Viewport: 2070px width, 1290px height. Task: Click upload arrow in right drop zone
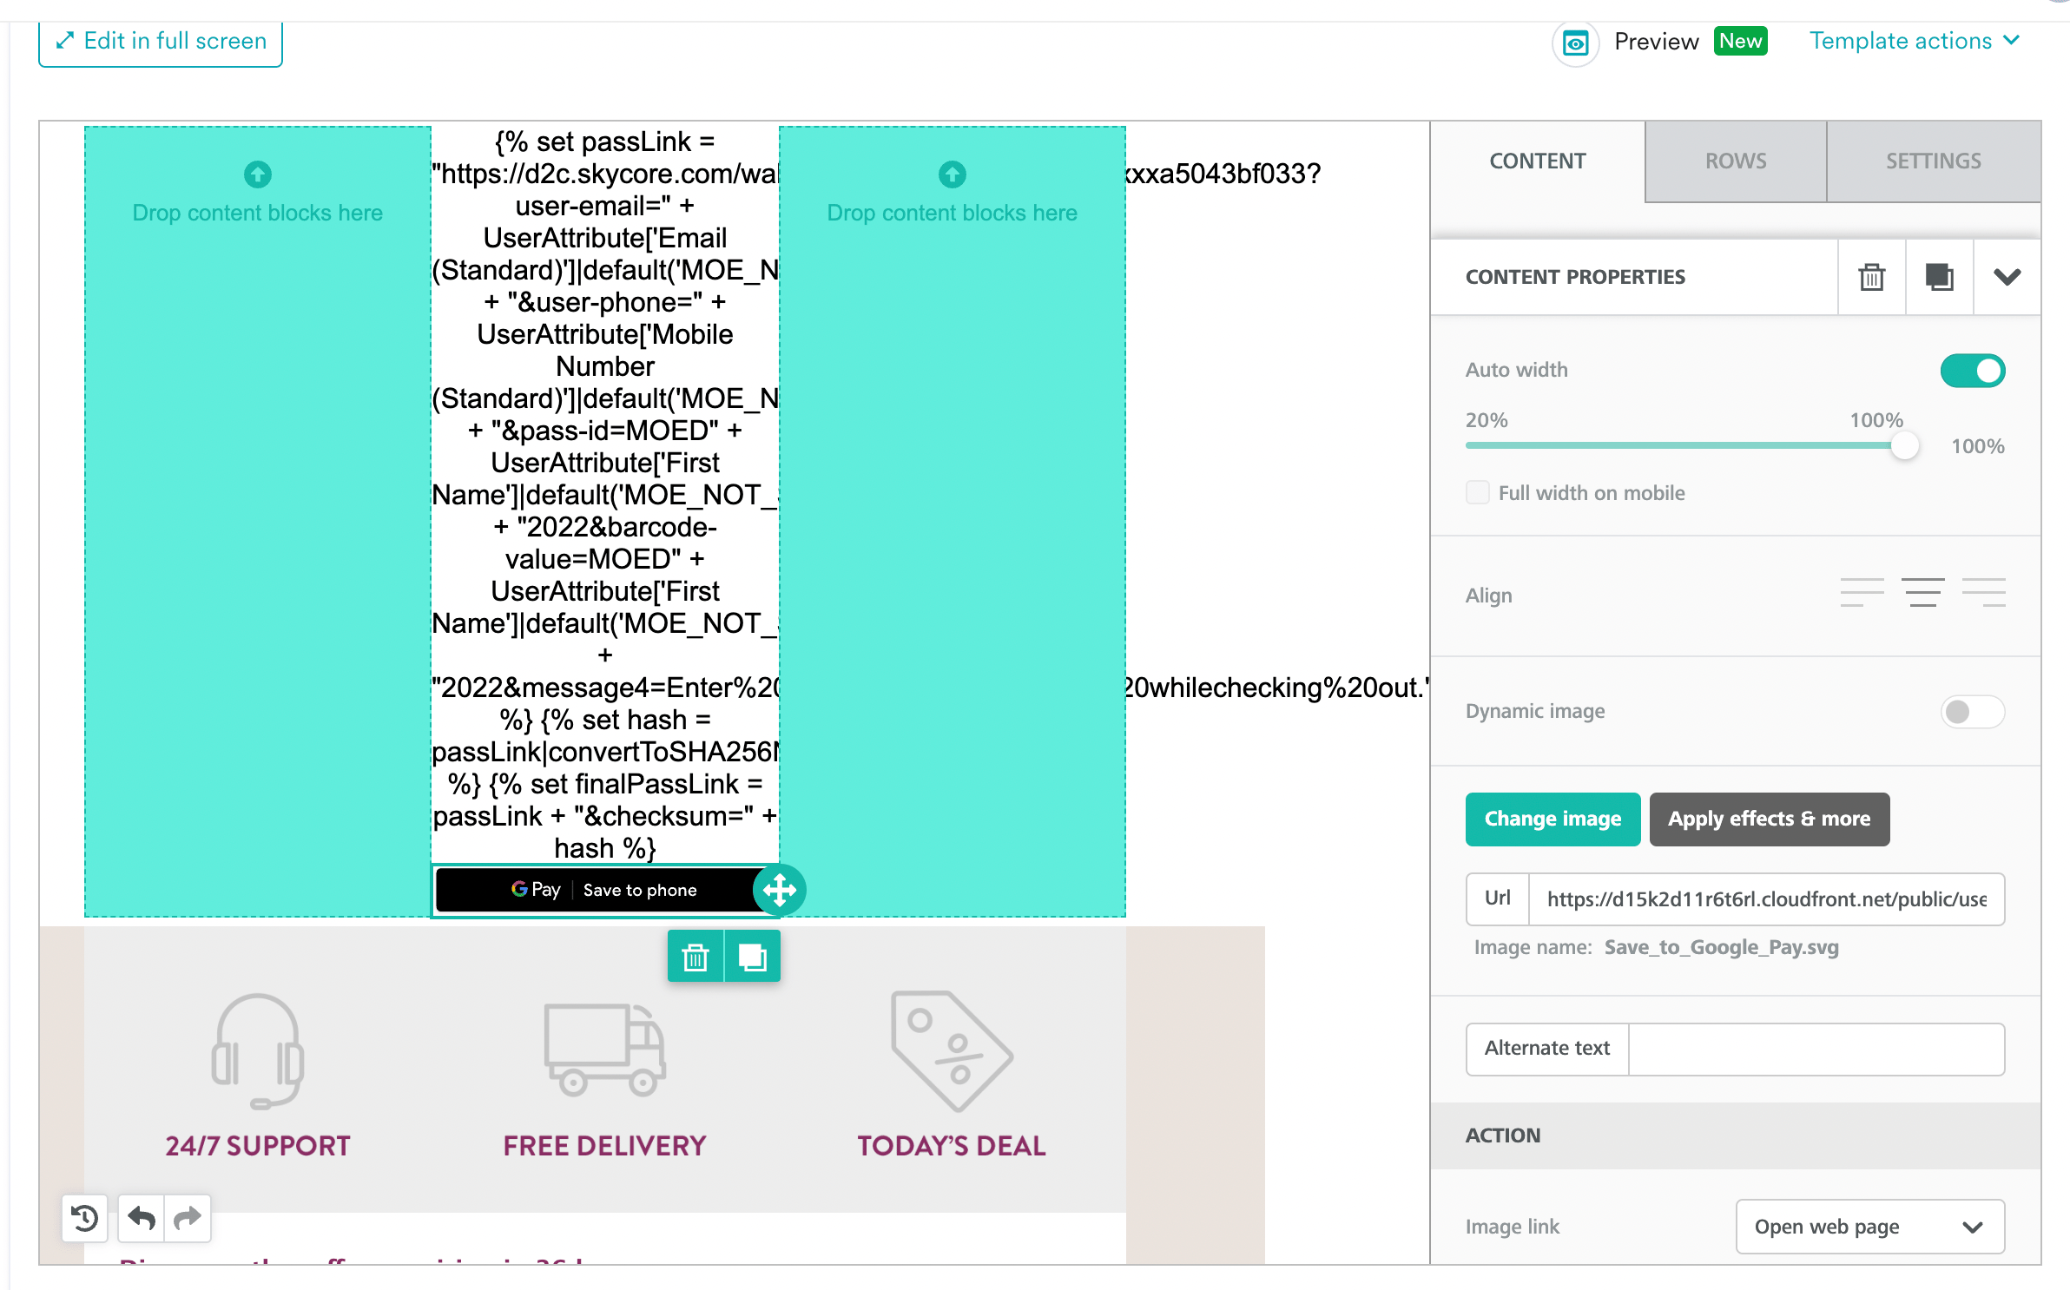(x=952, y=174)
